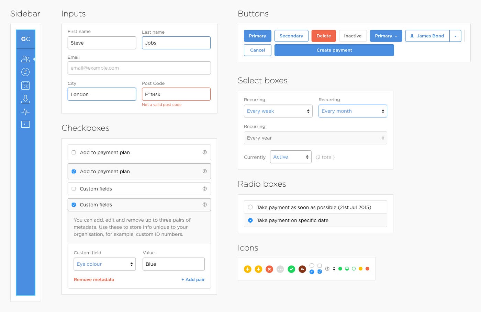Uncheck the checked Custom fields checkbox
The image size is (481, 312).
(74, 205)
